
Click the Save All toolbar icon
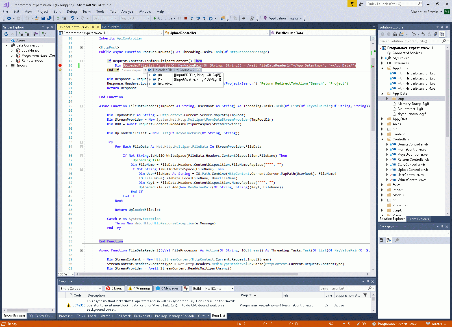coord(49,18)
